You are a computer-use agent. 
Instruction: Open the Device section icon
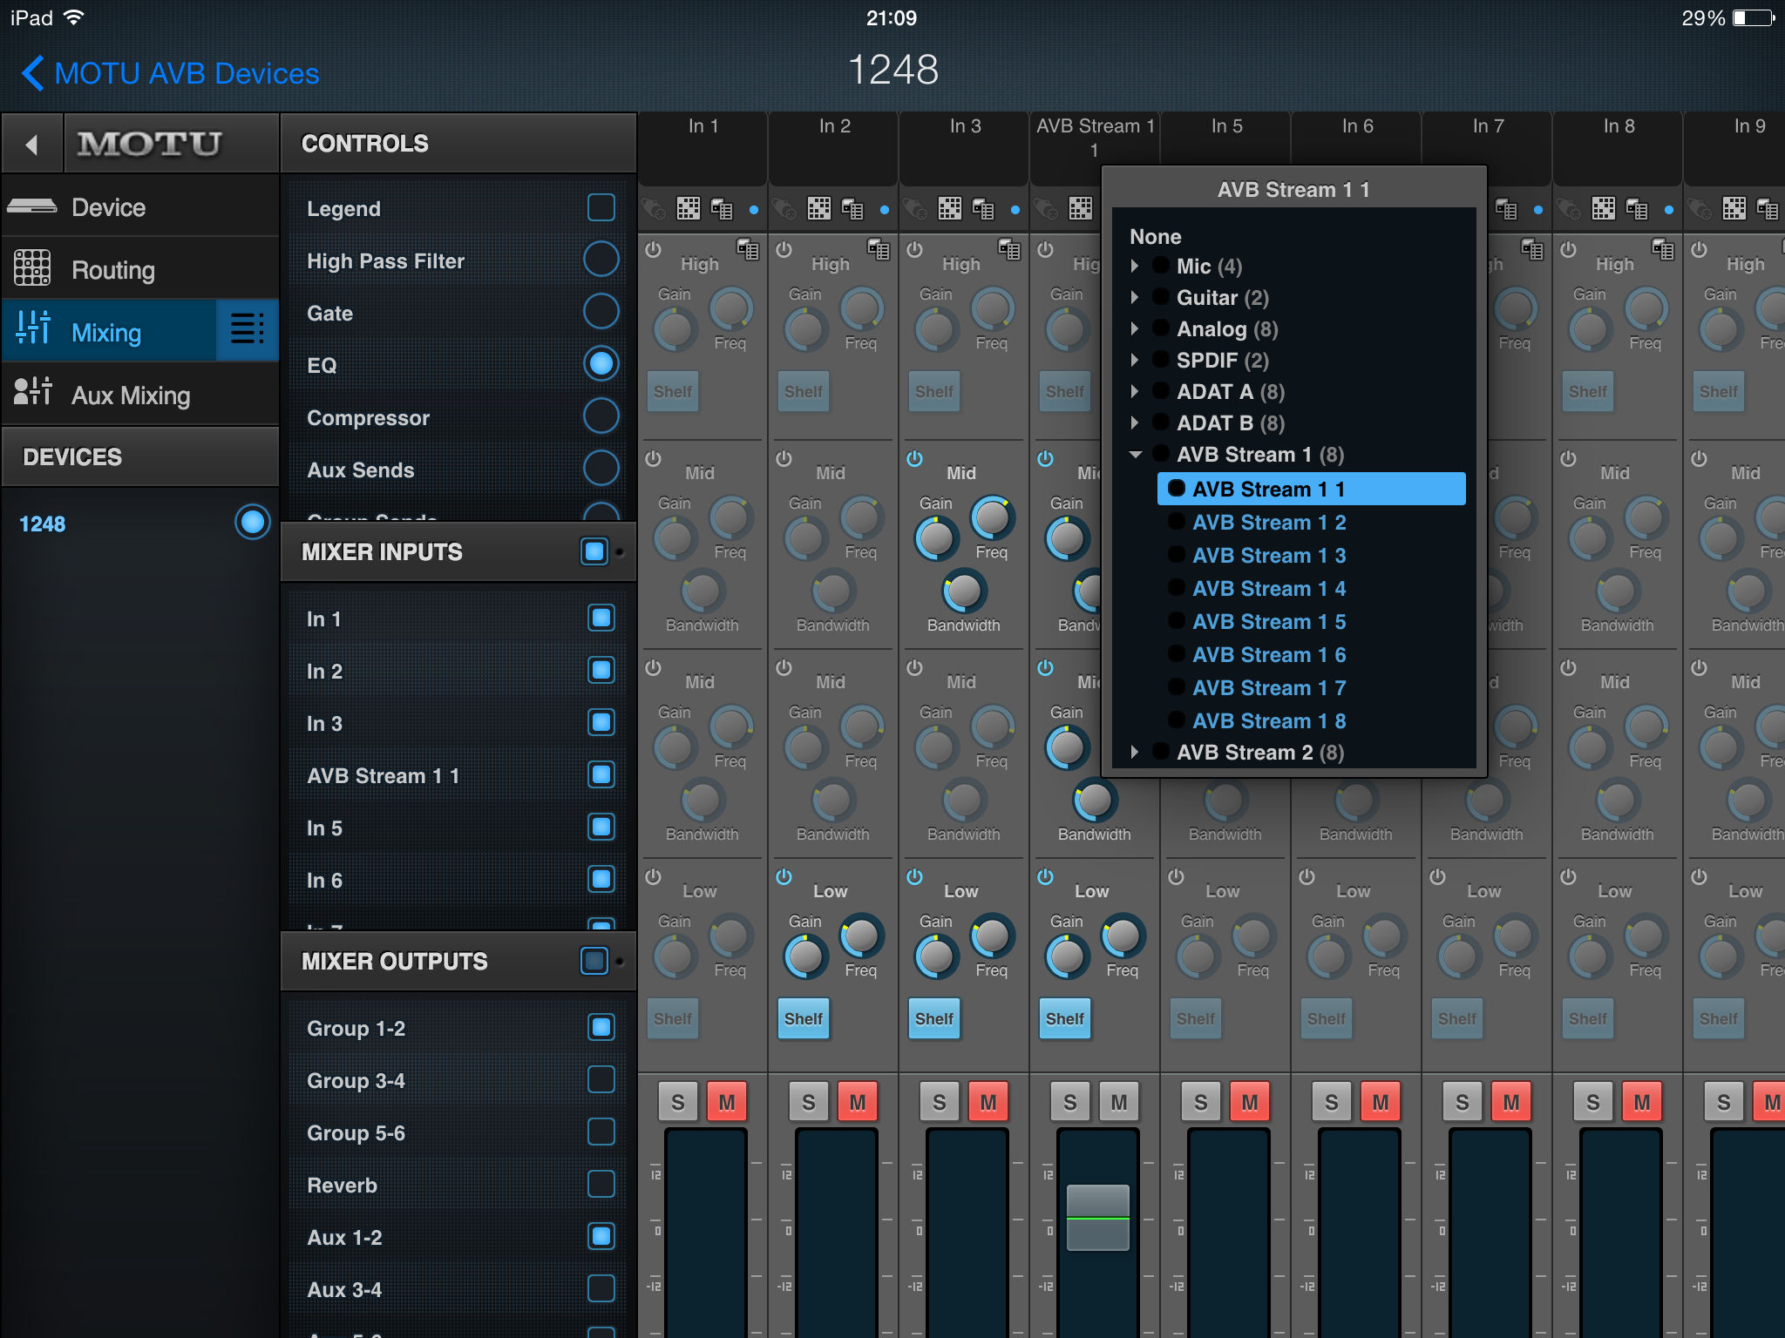coord(31,206)
